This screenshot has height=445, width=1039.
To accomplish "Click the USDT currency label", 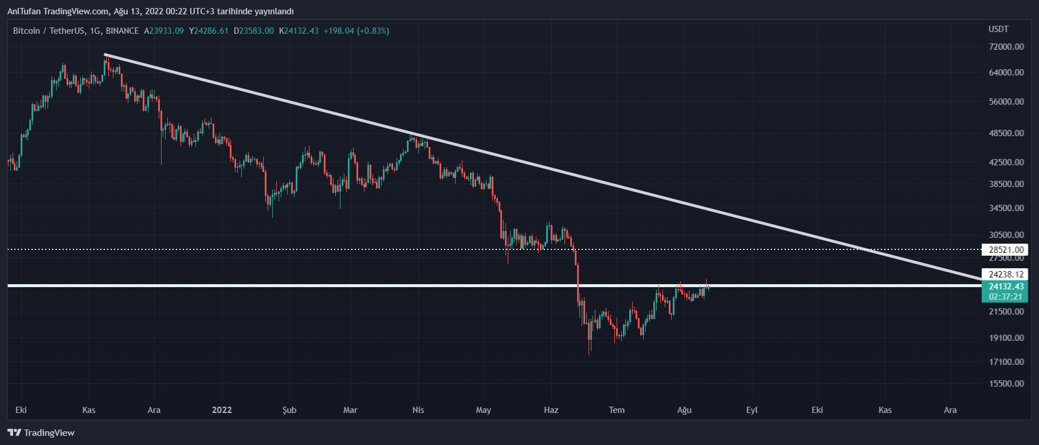I will click(998, 29).
